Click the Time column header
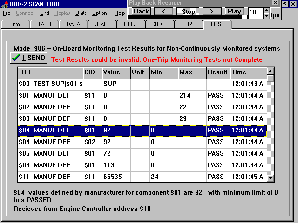 [249, 72]
